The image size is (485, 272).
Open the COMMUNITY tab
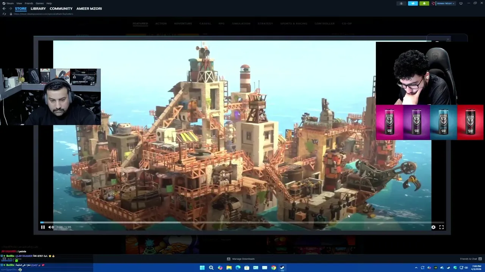[x=61, y=8]
